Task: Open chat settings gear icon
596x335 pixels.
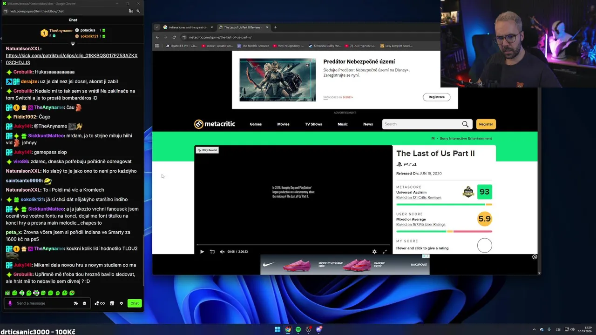Action: point(122,303)
